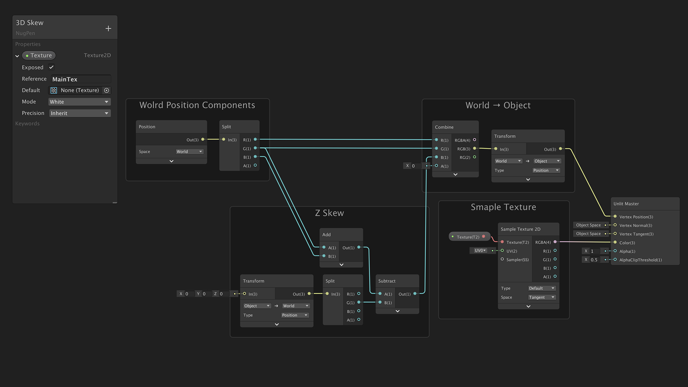This screenshot has width=688, height=387.
Task: Expand chevron under World to Object Transform
Action: [528, 180]
